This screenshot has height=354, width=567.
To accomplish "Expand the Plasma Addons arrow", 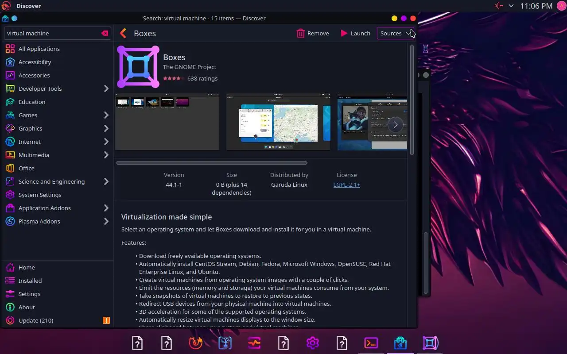I will [106, 221].
